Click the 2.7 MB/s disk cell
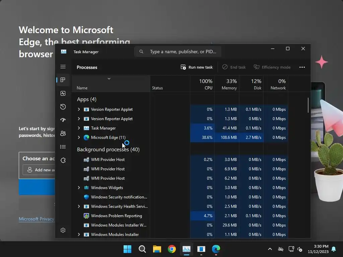 251,138
